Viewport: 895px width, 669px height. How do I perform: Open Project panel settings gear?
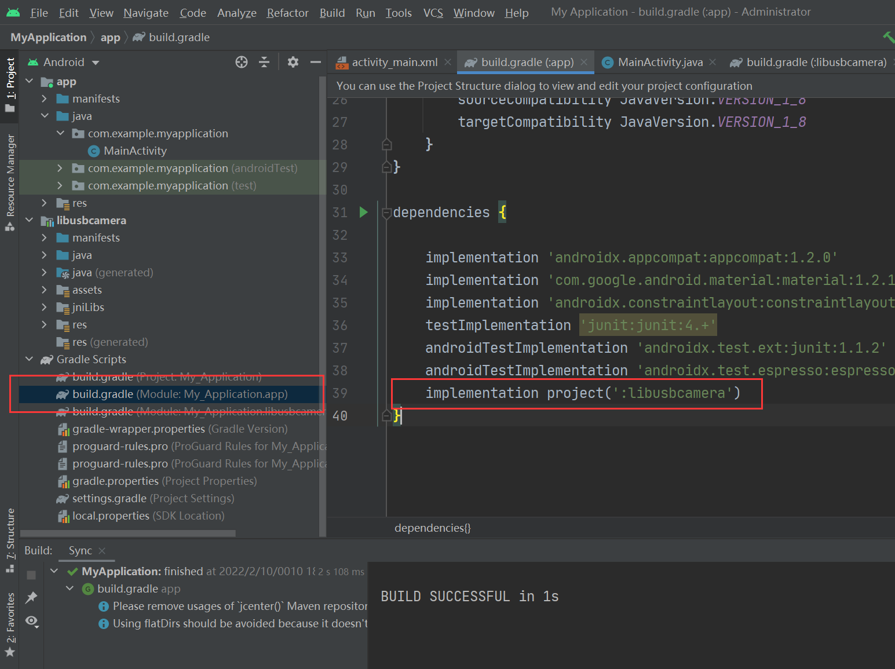point(293,62)
